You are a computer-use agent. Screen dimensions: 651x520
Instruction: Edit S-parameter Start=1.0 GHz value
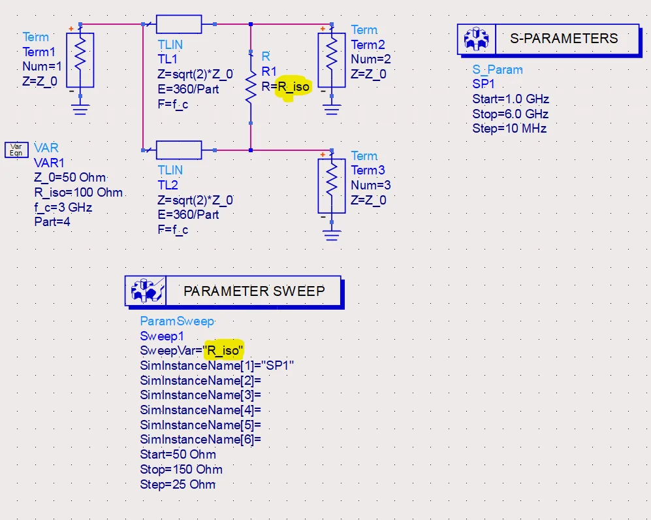point(511,99)
